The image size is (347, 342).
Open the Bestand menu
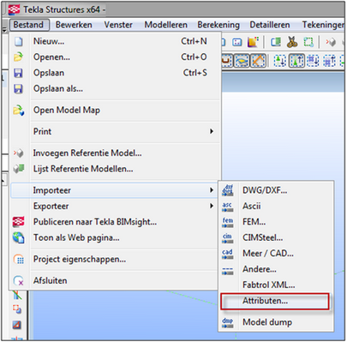(28, 25)
